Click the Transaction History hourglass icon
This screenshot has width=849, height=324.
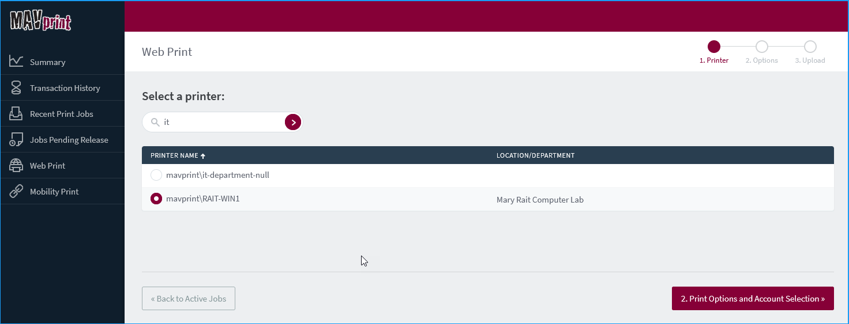coord(16,87)
